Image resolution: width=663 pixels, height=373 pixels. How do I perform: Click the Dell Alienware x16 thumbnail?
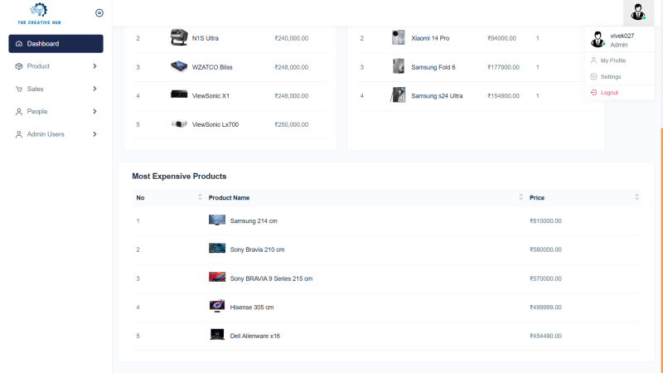[x=217, y=335]
